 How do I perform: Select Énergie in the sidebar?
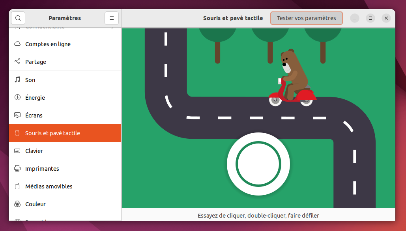[x=65, y=97]
